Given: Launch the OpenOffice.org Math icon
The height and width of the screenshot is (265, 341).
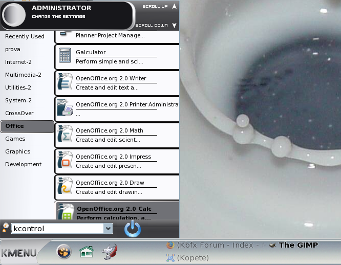Looking at the screenshot, I should 65,134.
